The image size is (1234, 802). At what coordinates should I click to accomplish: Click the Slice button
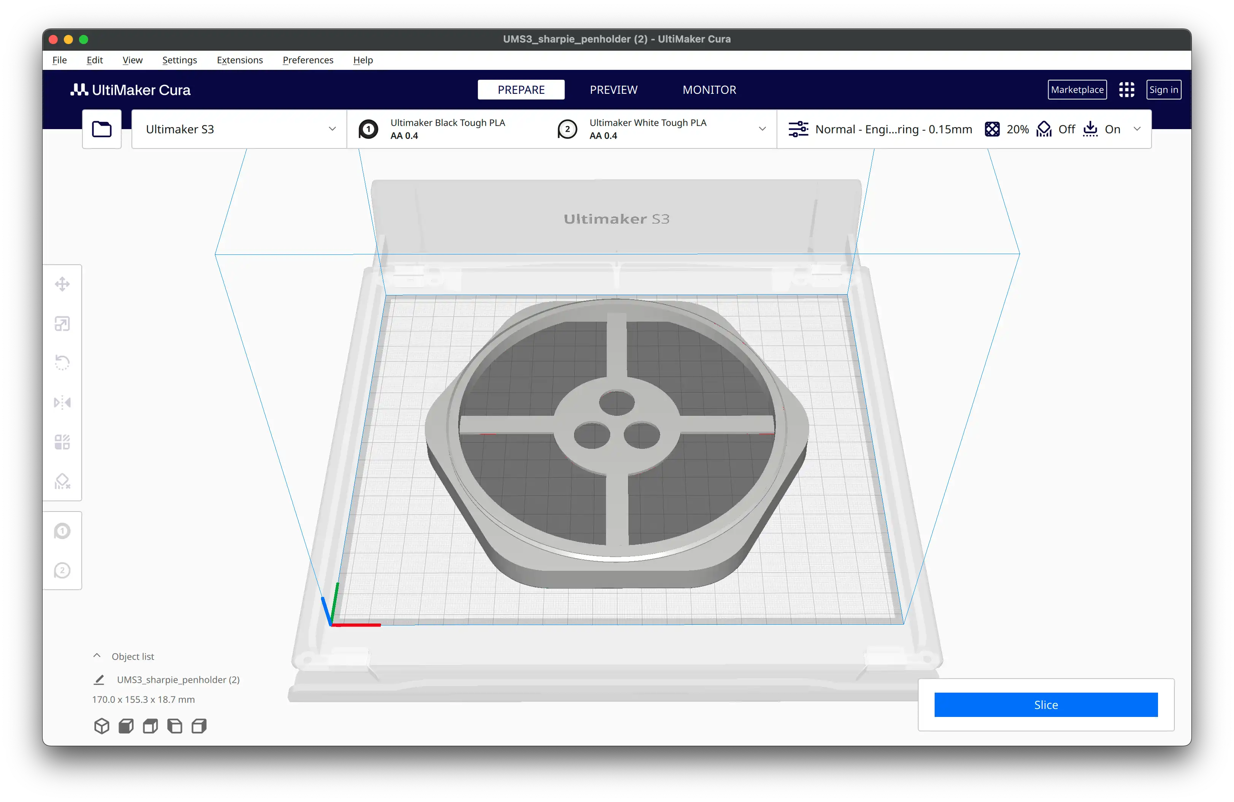(1046, 705)
